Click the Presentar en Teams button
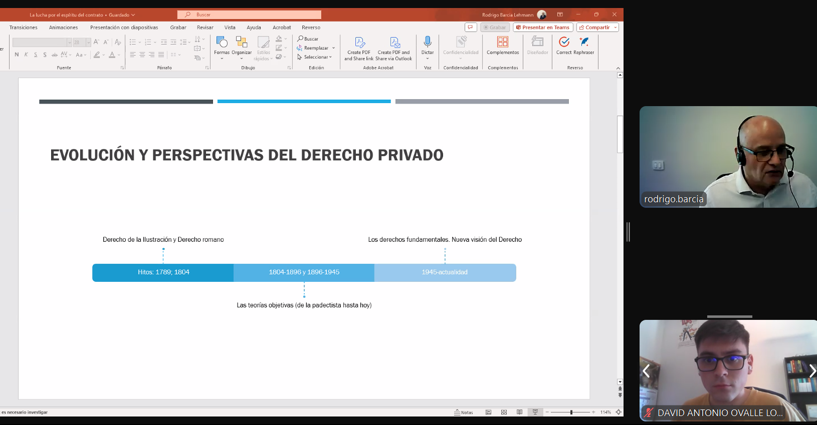Image resolution: width=817 pixels, height=425 pixels. tap(543, 28)
